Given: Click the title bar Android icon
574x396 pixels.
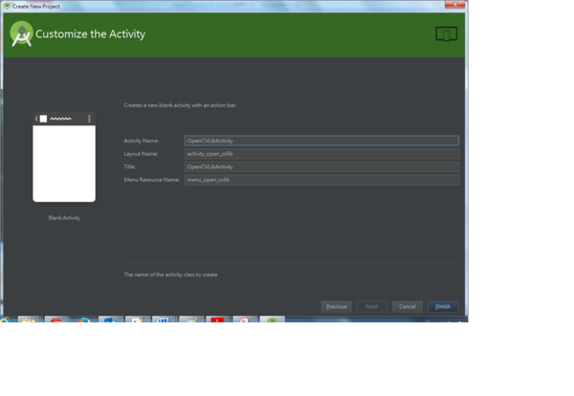Looking at the screenshot, I should coord(7,6).
